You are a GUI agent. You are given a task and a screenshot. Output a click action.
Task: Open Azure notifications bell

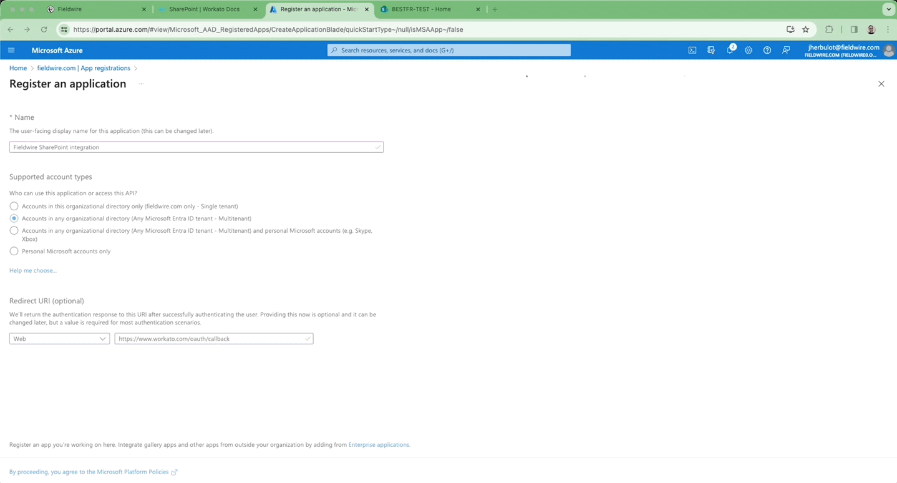pos(730,50)
